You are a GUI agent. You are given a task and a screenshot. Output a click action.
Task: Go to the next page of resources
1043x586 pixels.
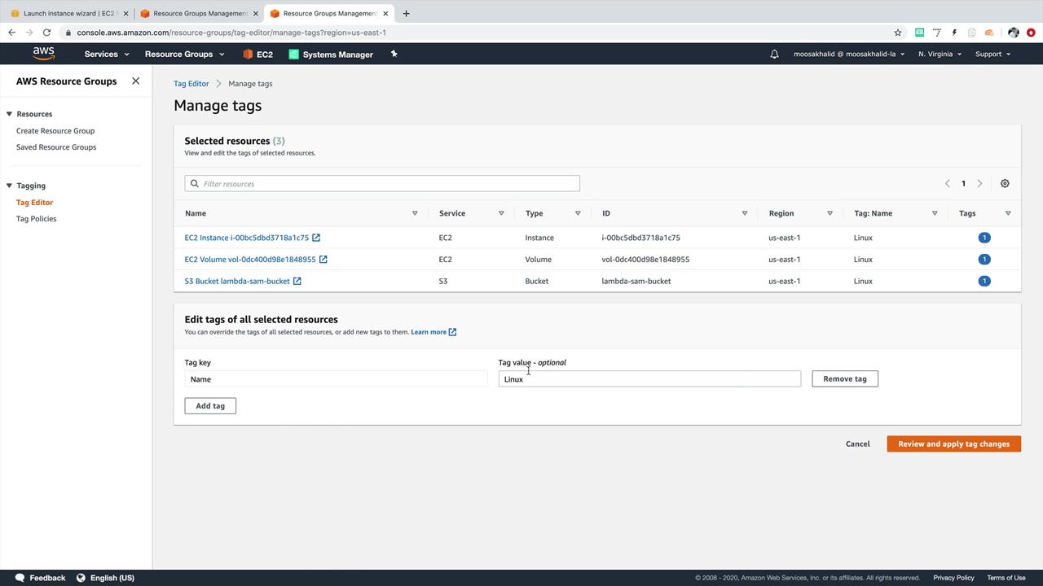click(x=979, y=184)
